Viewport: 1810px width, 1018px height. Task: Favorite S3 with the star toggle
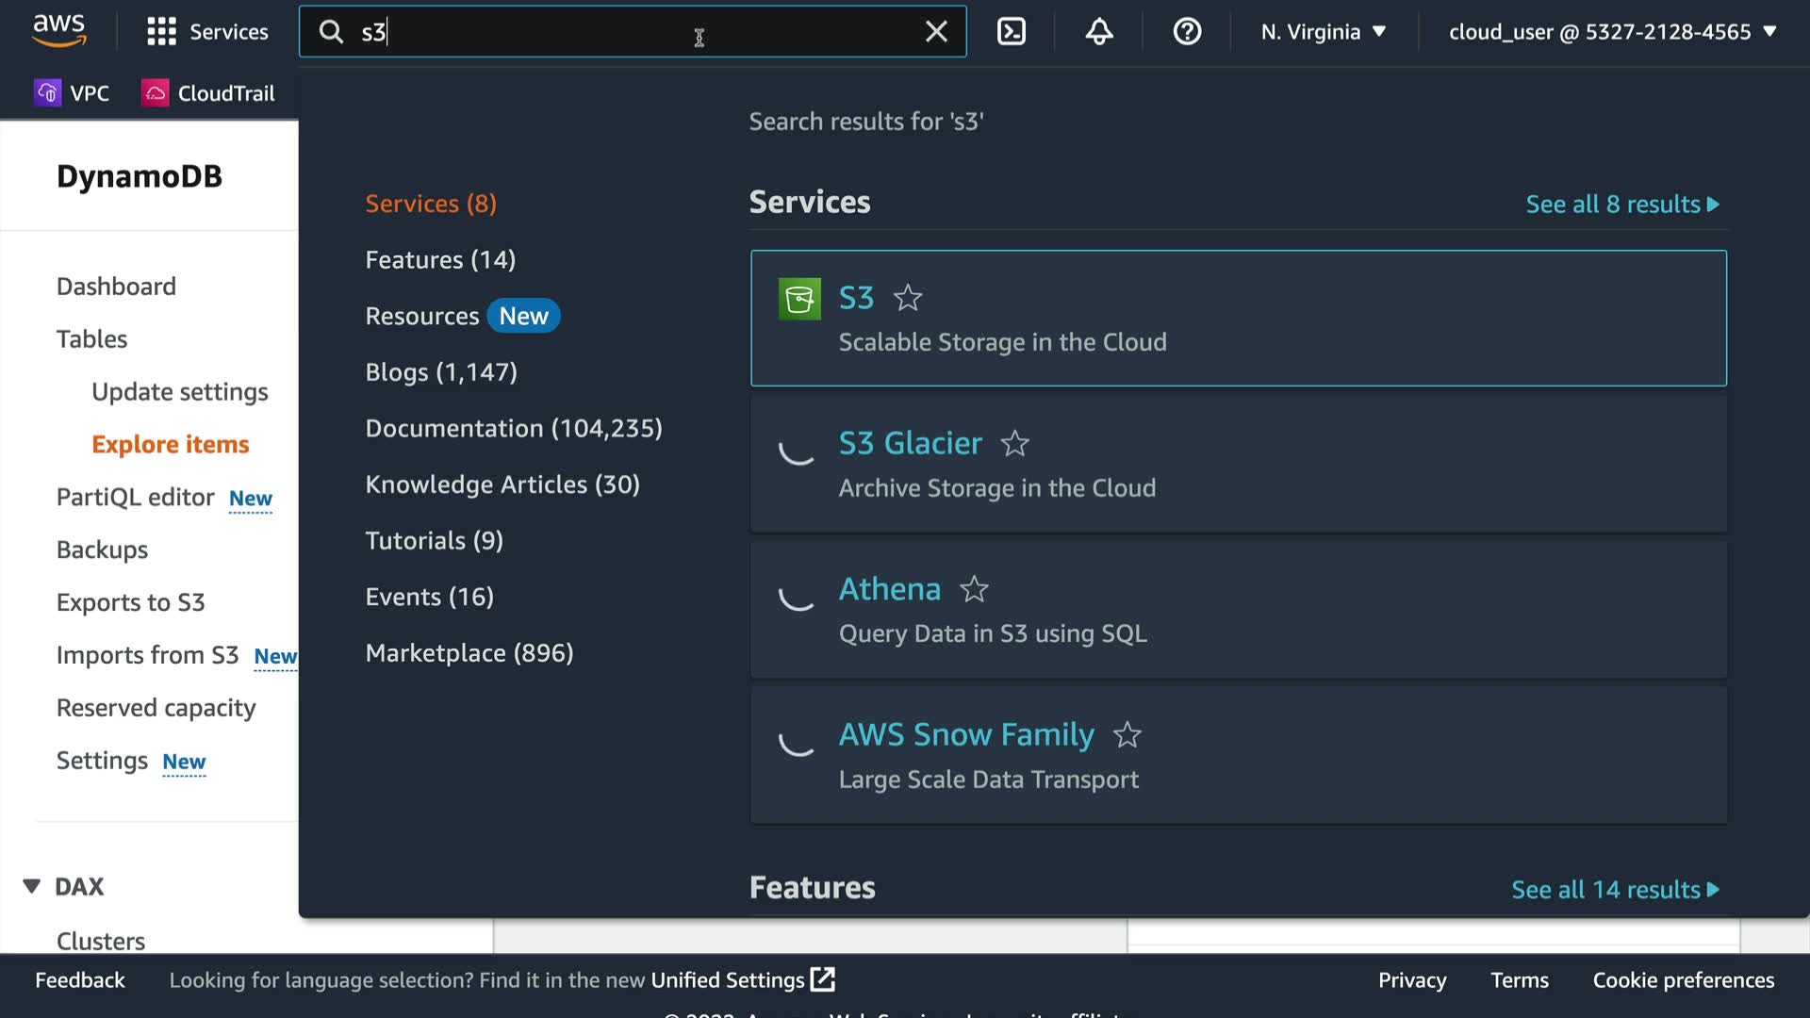click(908, 298)
